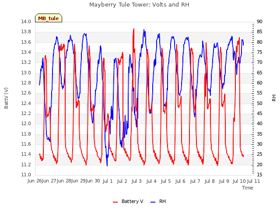Click the 25 right axis tick label
Screen dimensions: 280x210
(259, 154)
